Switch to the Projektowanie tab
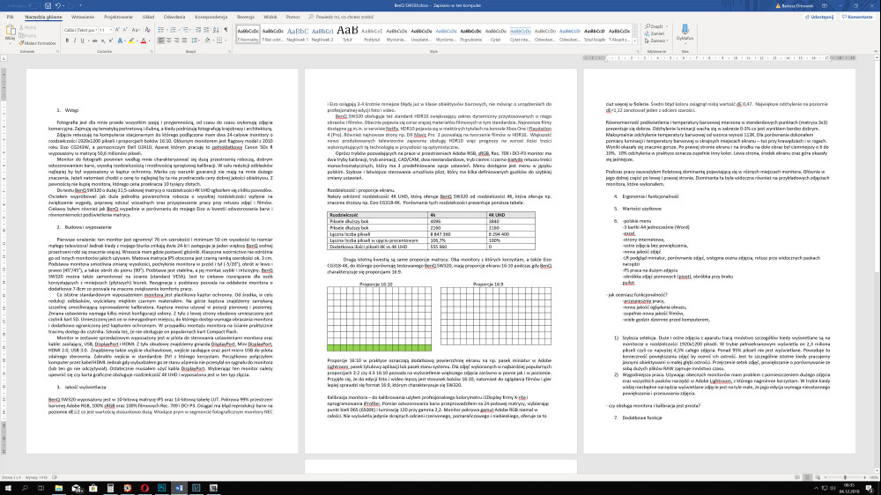The image size is (881, 495). tap(119, 17)
